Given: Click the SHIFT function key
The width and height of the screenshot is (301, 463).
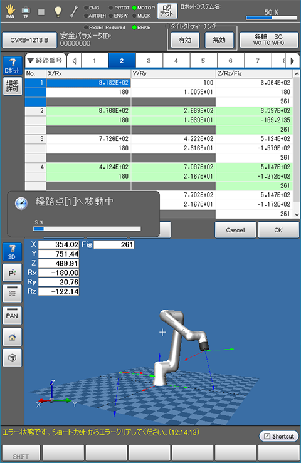Looking at the screenshot, I should click(21, 454).
